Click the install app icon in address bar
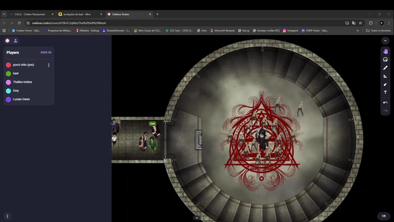 (347, 23)
